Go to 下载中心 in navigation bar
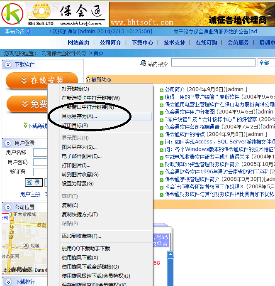Viewport: 275px width, 286px height. [x=142, y=42]
